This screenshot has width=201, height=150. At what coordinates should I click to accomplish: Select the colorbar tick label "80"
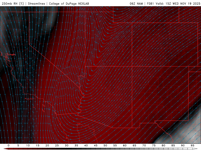[163, 145]
